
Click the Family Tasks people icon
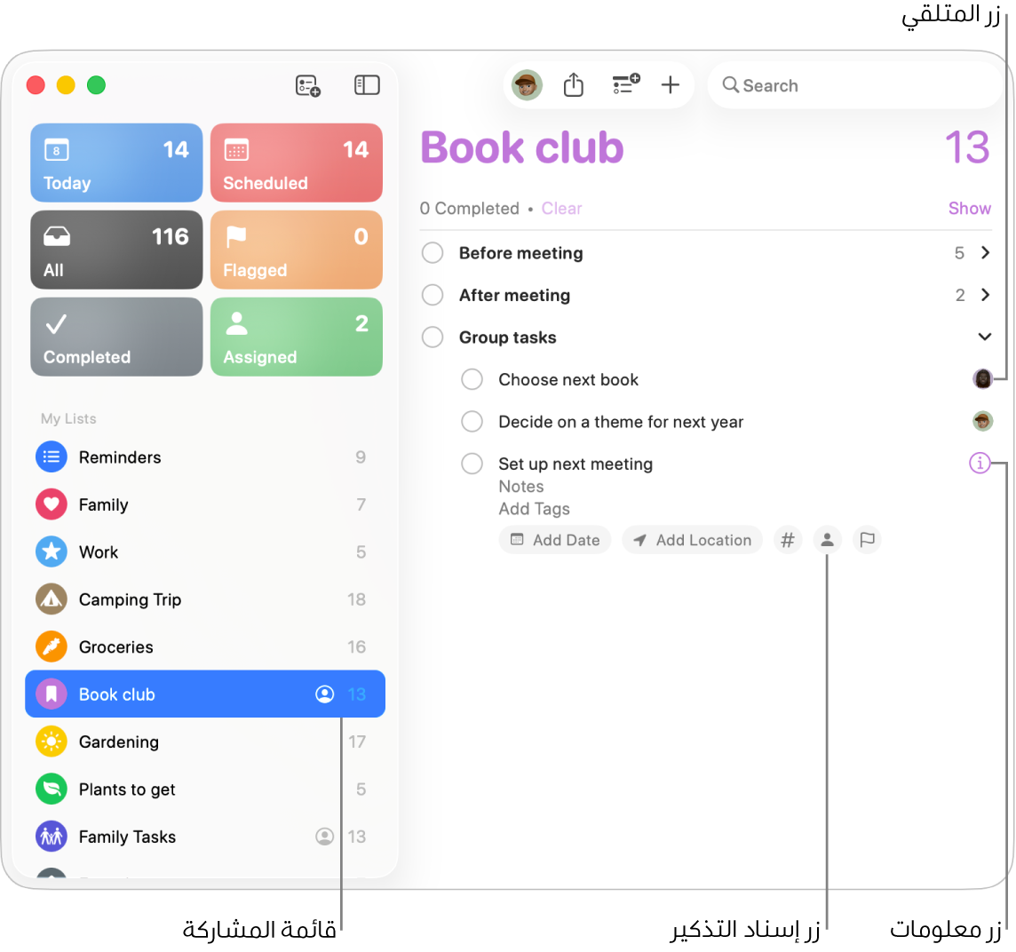pos(52,837)
